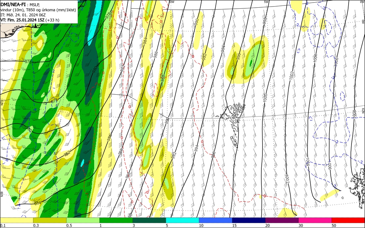
Task: Choose the navy 15–20 legend swatch
Action: click(249, 220)
